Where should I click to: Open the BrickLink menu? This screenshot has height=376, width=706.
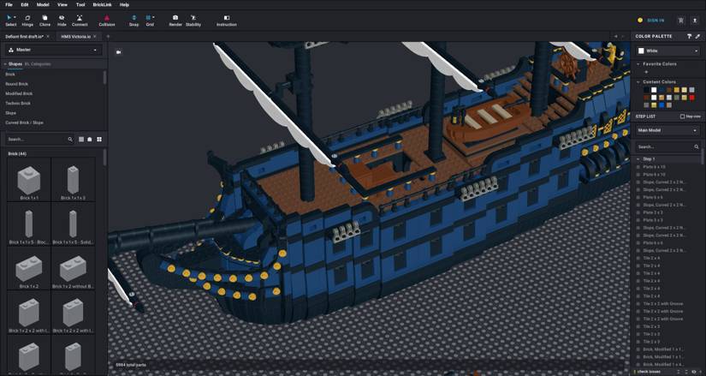click(102, 4)
